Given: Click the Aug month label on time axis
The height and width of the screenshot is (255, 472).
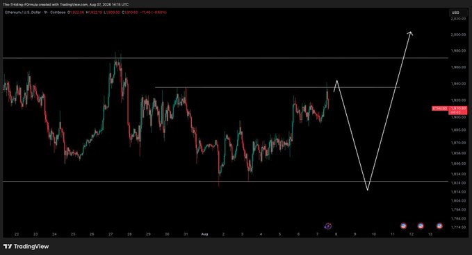Looking at the screenshot, I should click(204, 234).
